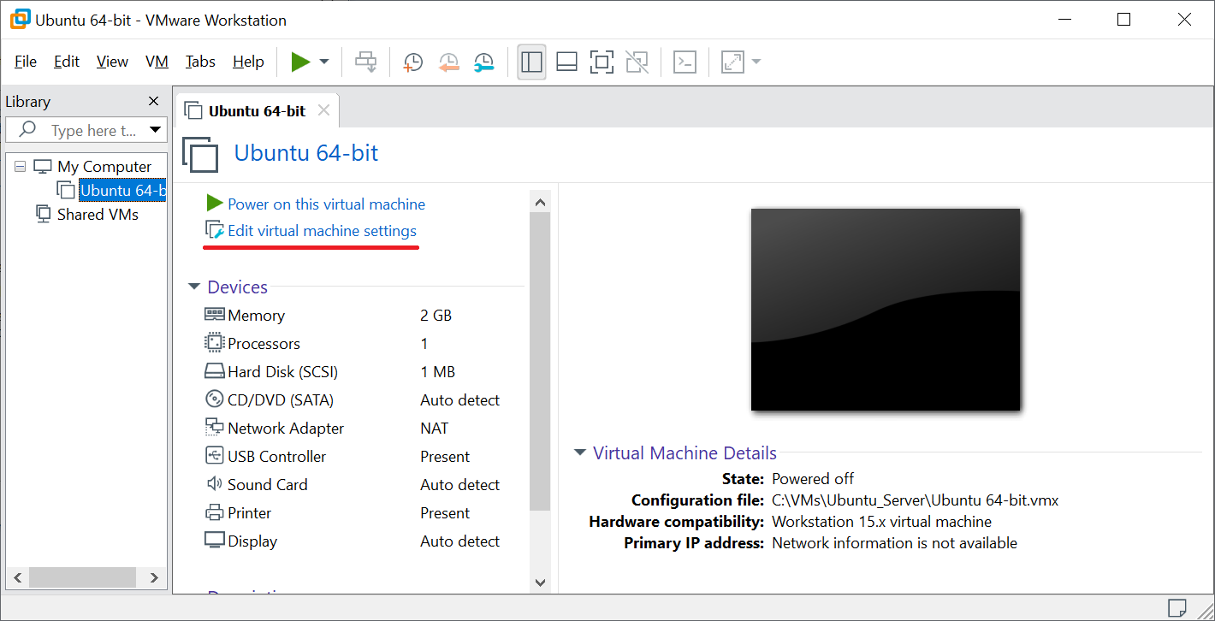Viewport: 1215px width, 621px height.
Task: Toggle the Library sidebar view icon
Action: click(531, 62)
